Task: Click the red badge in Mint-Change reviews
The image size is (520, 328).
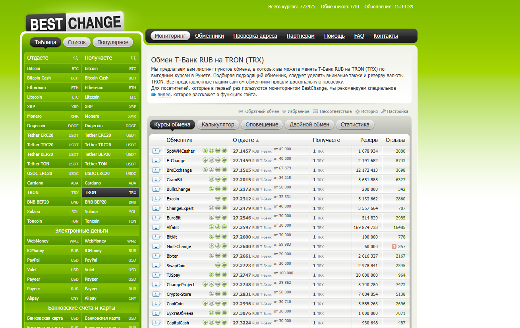Action: [394, 246]
